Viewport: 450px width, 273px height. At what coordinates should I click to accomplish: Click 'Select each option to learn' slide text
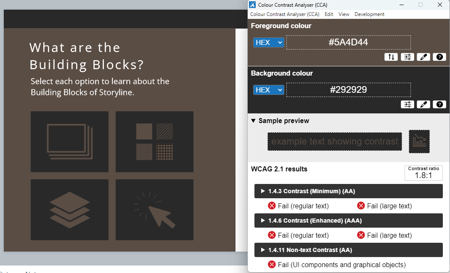click(100, 87)
